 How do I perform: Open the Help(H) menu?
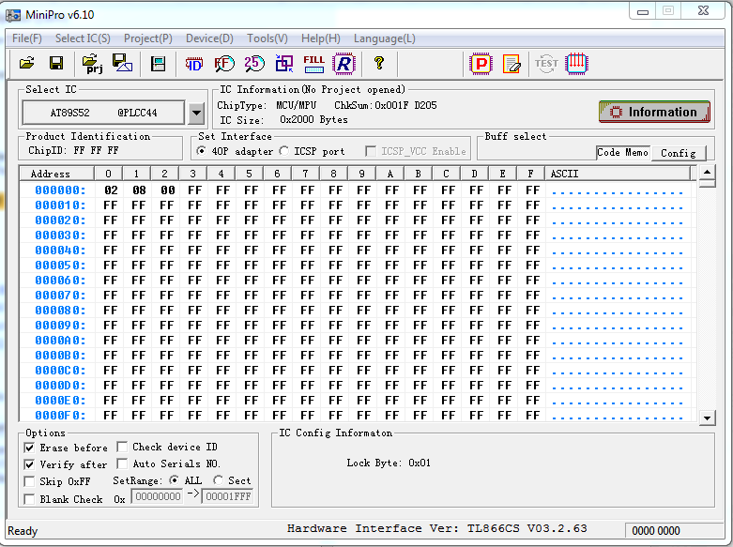click(321, 38)
